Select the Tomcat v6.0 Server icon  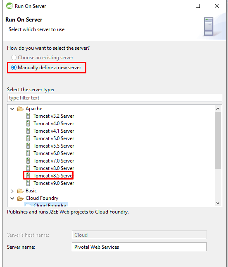point(28,153)
